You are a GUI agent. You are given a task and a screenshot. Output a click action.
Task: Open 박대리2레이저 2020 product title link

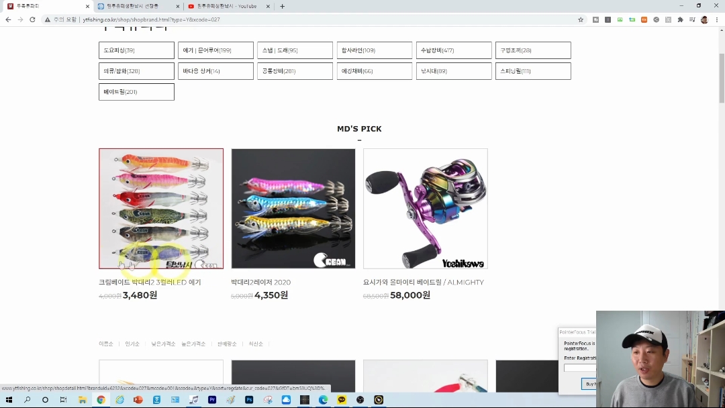pyautogui.click(x=260, y=283)
